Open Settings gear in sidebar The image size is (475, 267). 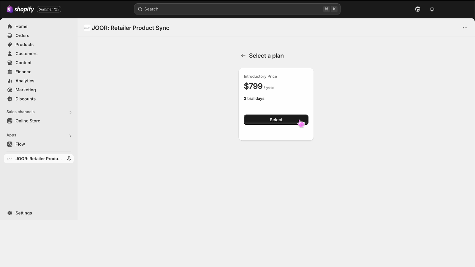coord(10,213)
